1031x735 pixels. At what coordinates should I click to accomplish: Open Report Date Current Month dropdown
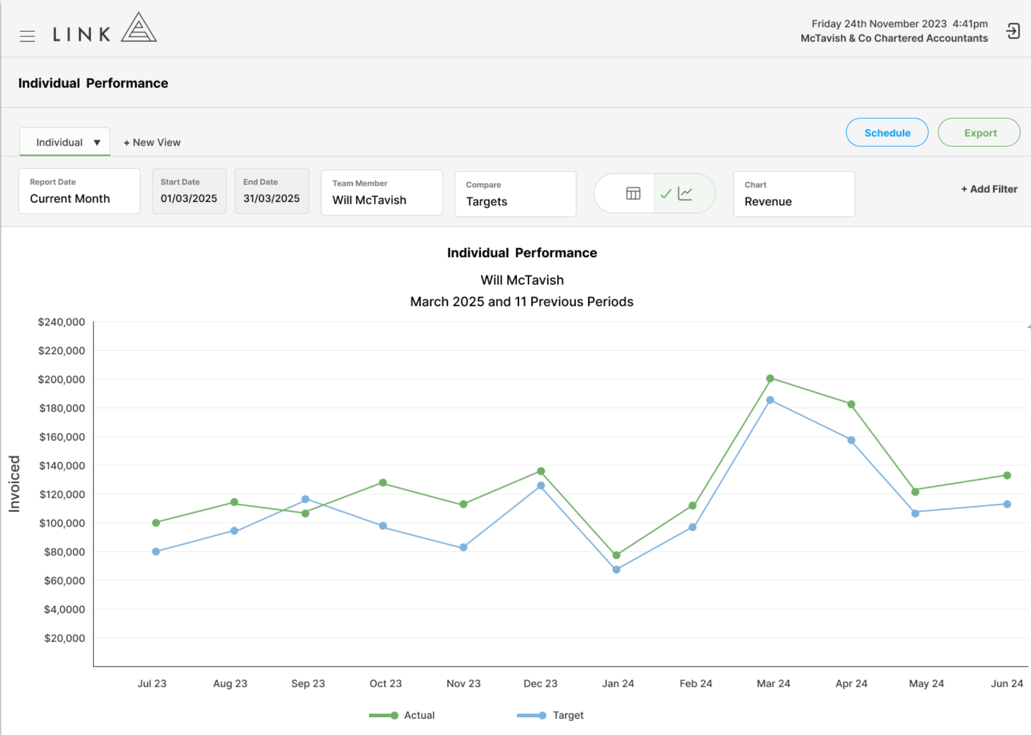tap(79, 191)
